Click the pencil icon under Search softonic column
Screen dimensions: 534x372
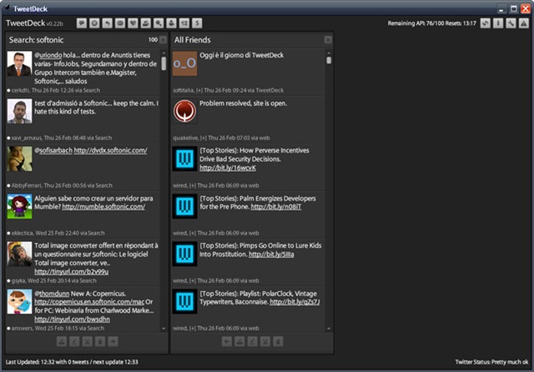point(74,341)
